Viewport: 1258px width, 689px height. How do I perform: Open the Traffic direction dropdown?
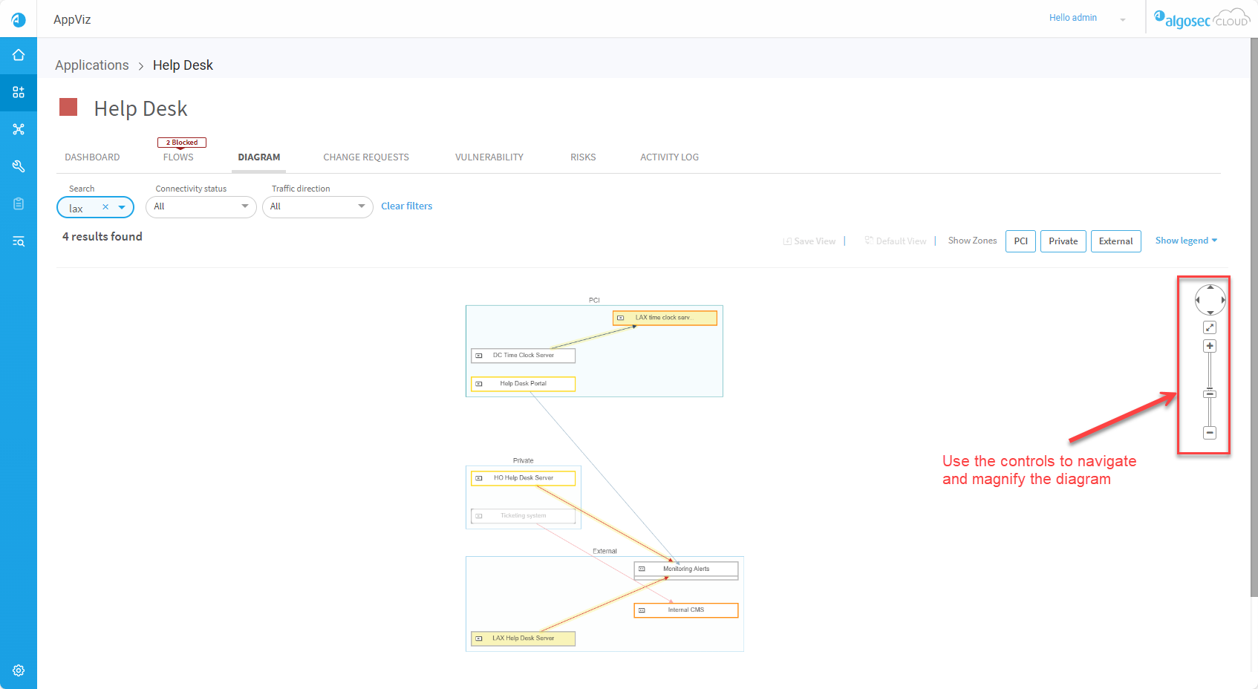[x=318, y=206]
